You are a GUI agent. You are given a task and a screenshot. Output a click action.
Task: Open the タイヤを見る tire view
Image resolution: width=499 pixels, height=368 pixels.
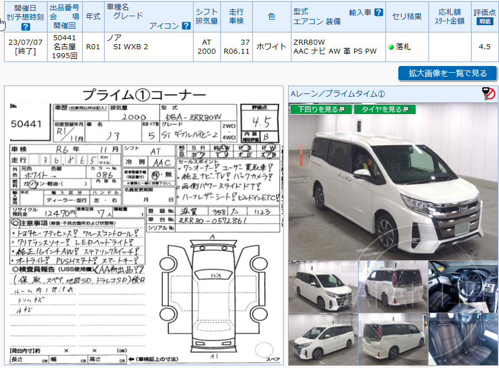coord(385,108)
